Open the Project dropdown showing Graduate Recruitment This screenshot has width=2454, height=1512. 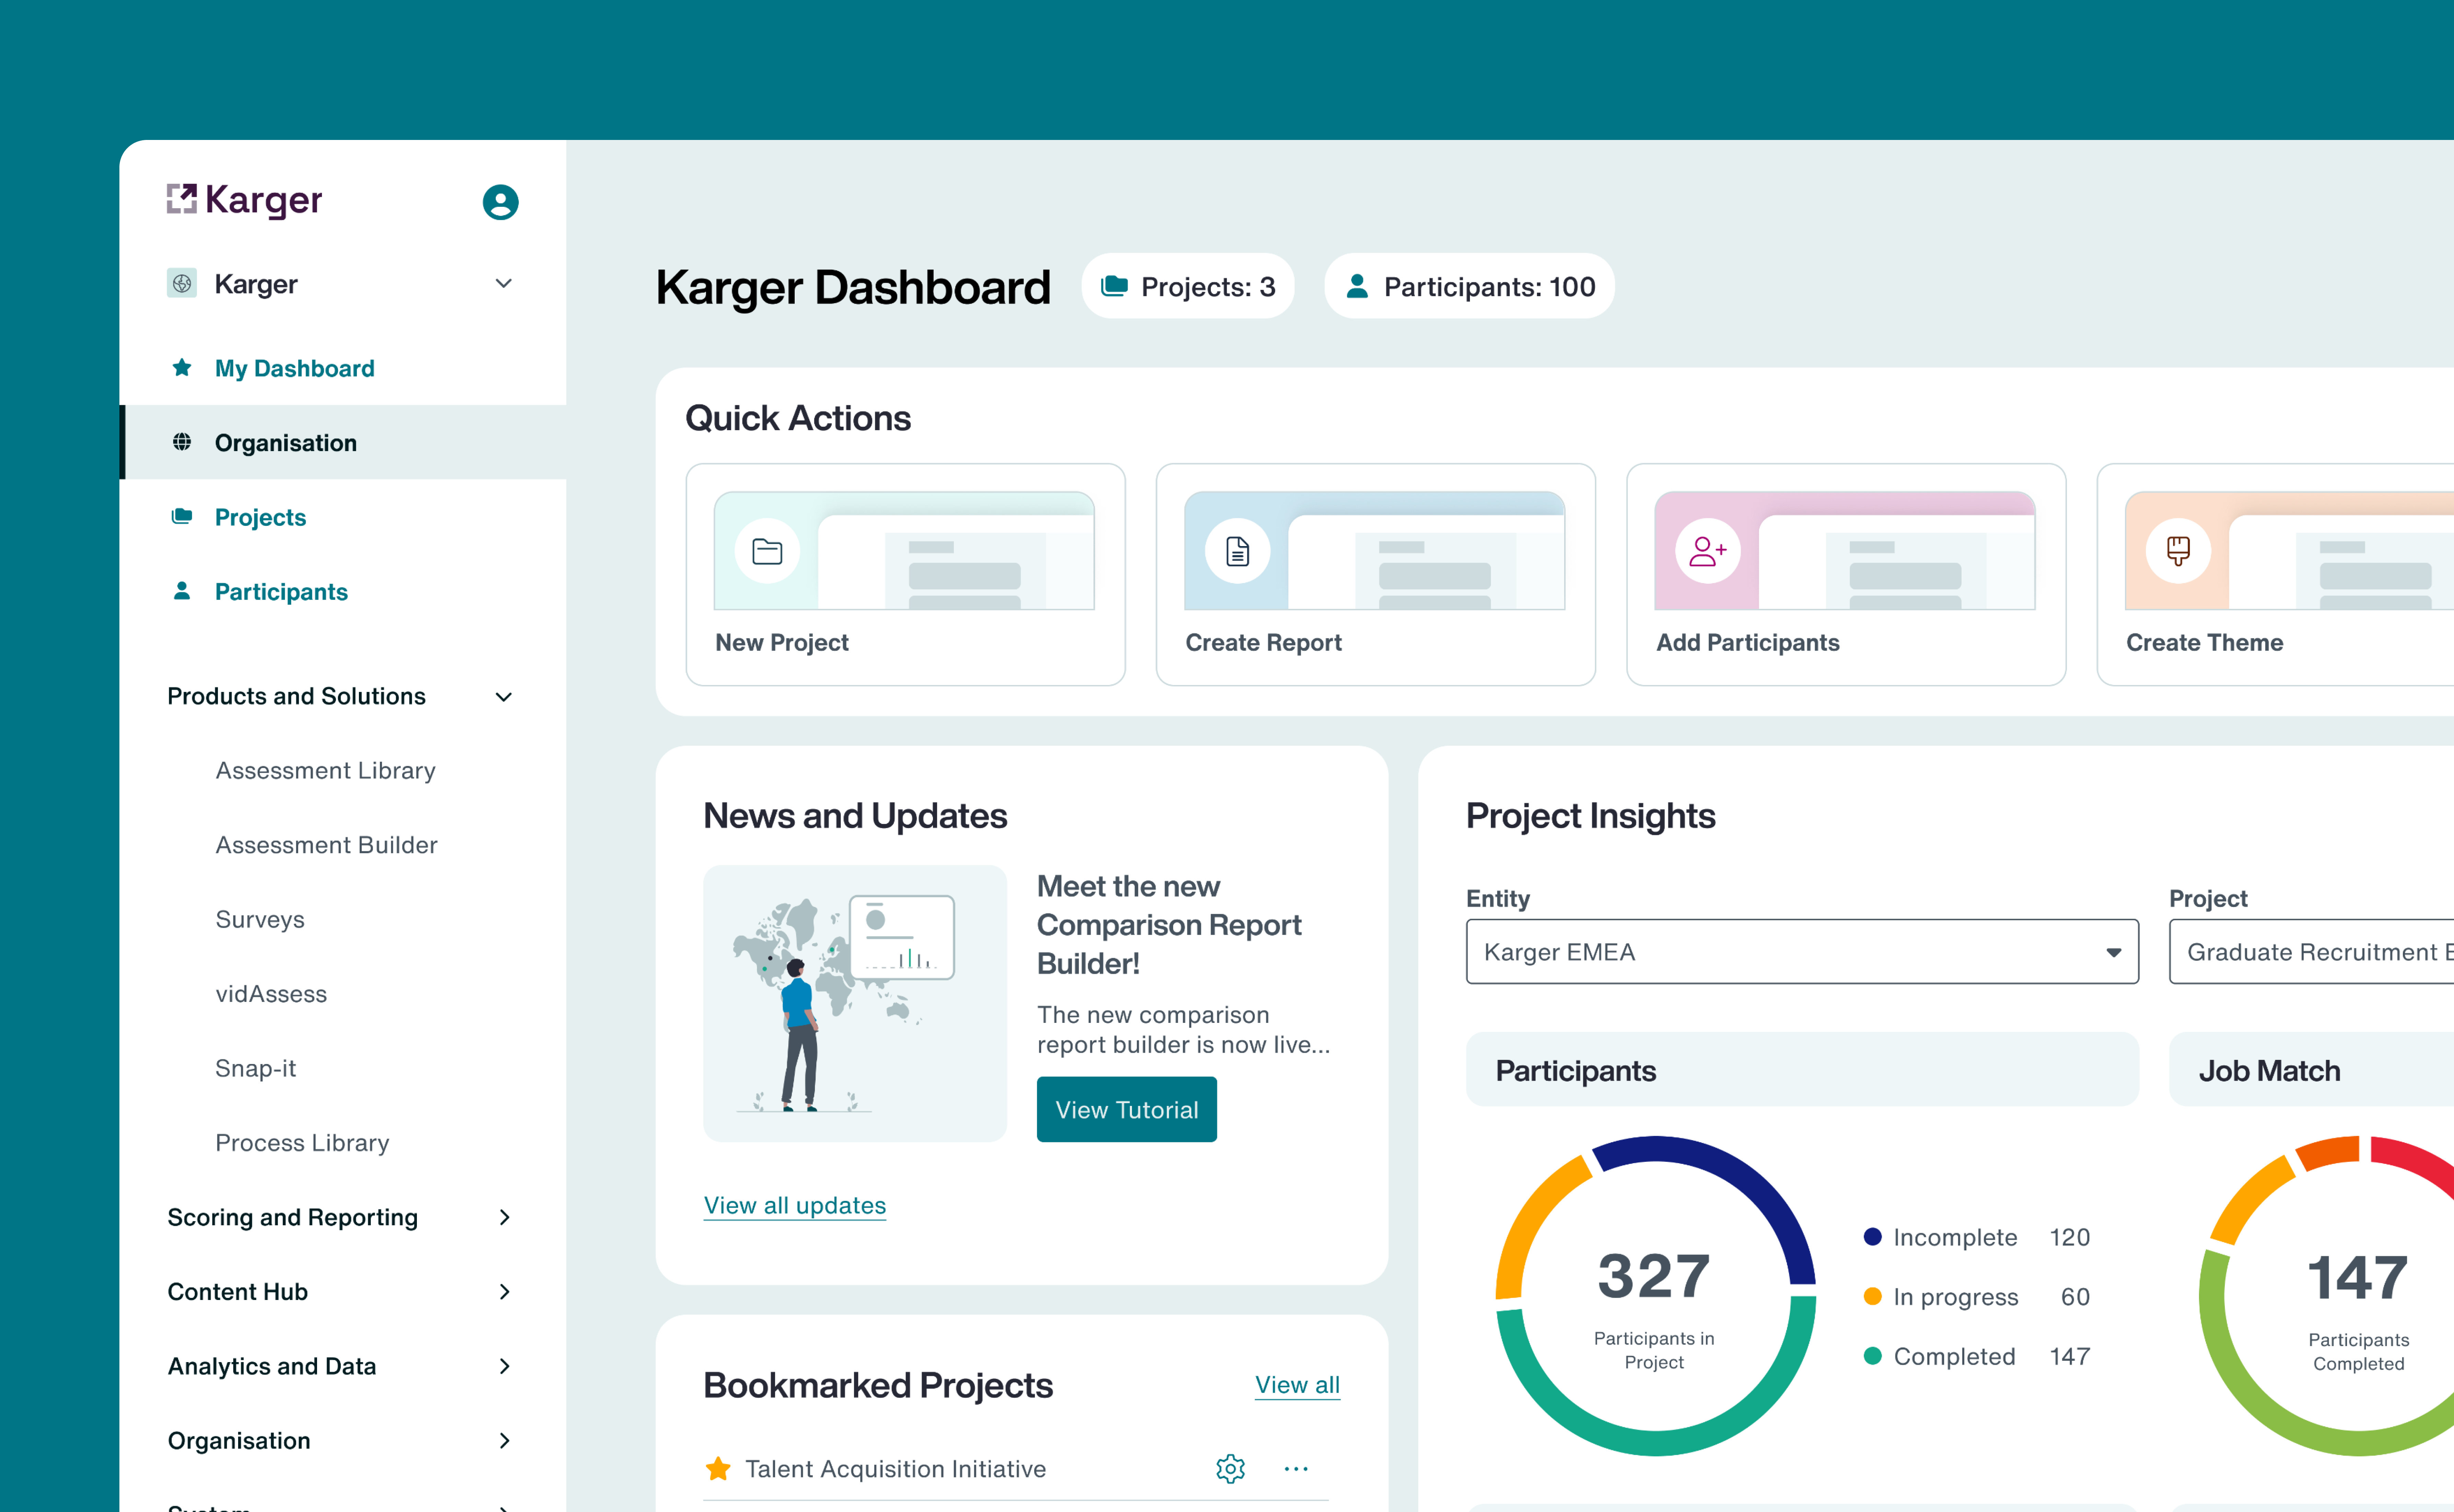pos(2311,952)
